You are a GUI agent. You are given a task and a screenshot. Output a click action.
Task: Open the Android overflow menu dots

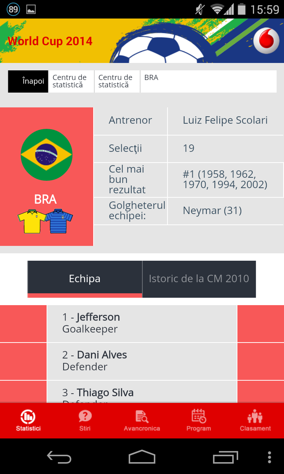(x=270, y=457)
